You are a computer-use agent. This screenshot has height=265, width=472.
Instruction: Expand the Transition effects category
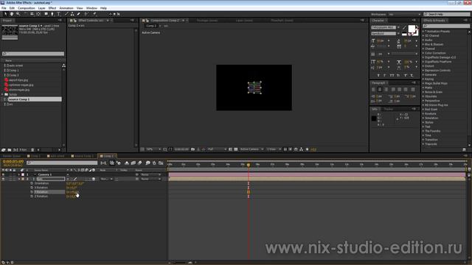coord(423,140)
